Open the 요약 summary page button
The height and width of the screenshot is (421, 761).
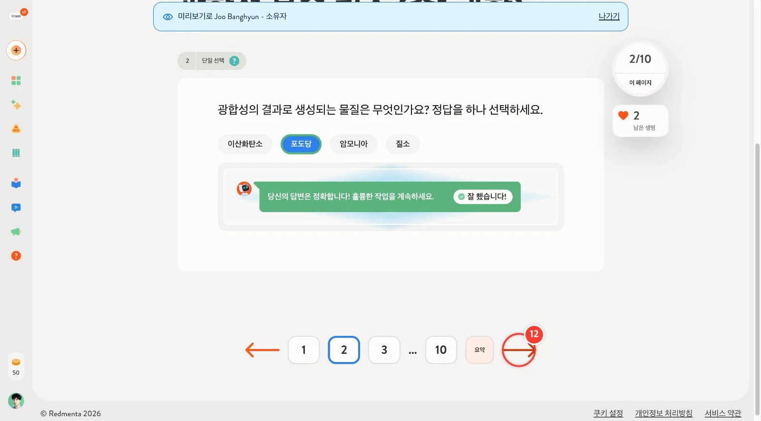(479, 350)
